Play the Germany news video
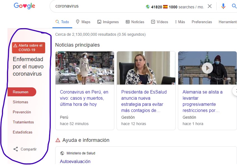The image size is (237, 165). point(207,68)
